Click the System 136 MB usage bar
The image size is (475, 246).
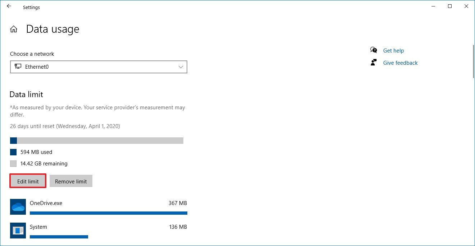(59, 237)
